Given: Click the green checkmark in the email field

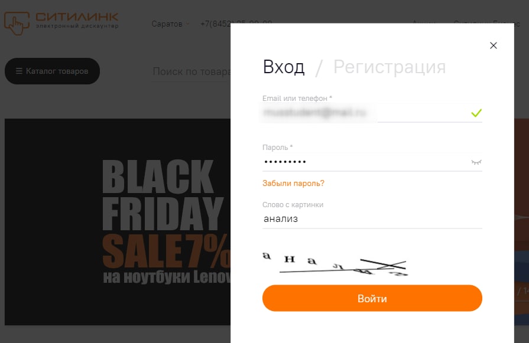Looking at the screenshot, I should pyautogui.click(x=476, y=113).
